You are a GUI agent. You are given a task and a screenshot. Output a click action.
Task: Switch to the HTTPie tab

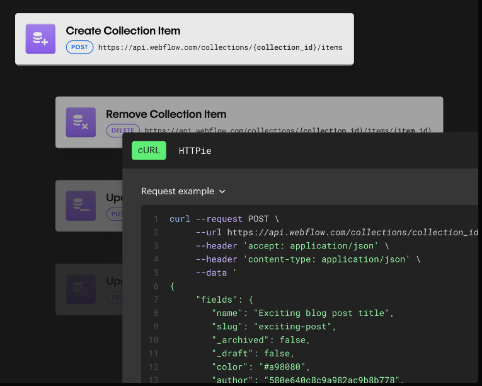[x=195, y=151]
